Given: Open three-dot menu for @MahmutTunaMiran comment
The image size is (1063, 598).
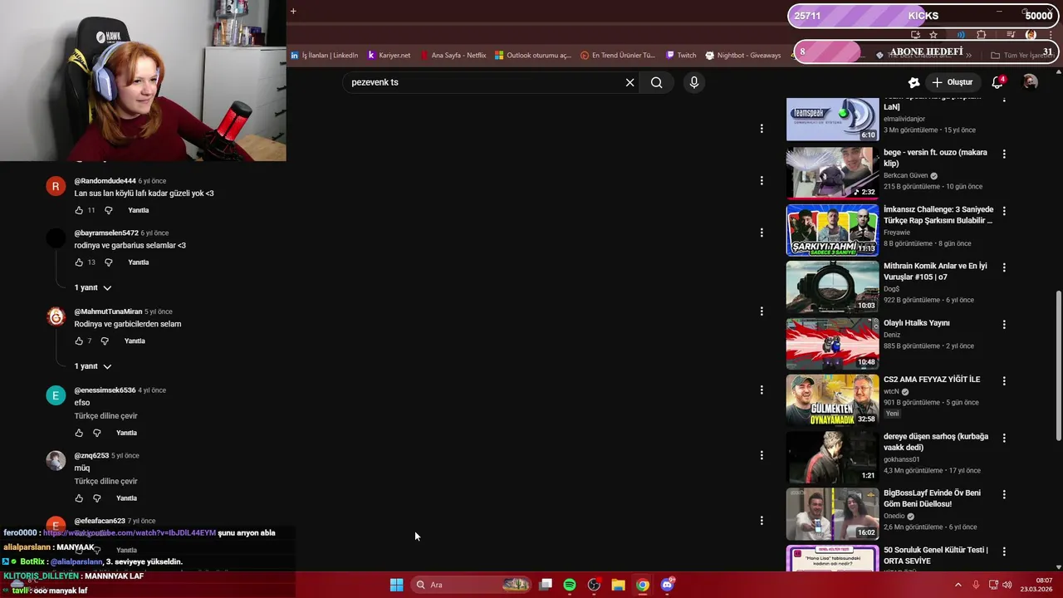Looking at the screenshot, I should [762, 311].
